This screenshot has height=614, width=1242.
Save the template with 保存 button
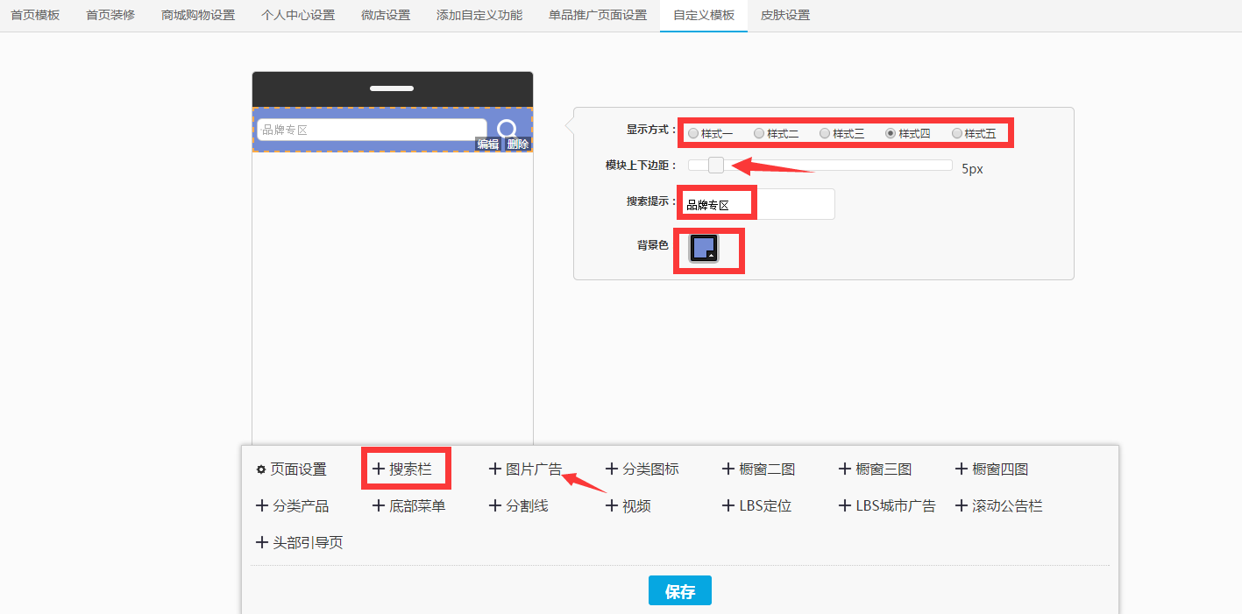pos(680,591)
